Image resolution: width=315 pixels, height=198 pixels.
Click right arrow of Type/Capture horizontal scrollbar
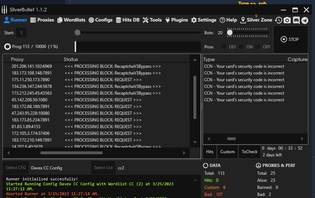302,139
